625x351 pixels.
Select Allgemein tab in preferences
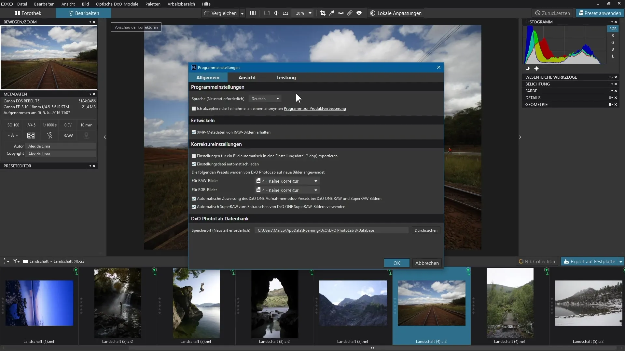click(208, 77)
